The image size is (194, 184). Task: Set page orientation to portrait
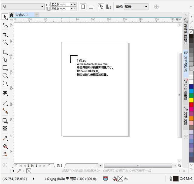pos(83,7)
